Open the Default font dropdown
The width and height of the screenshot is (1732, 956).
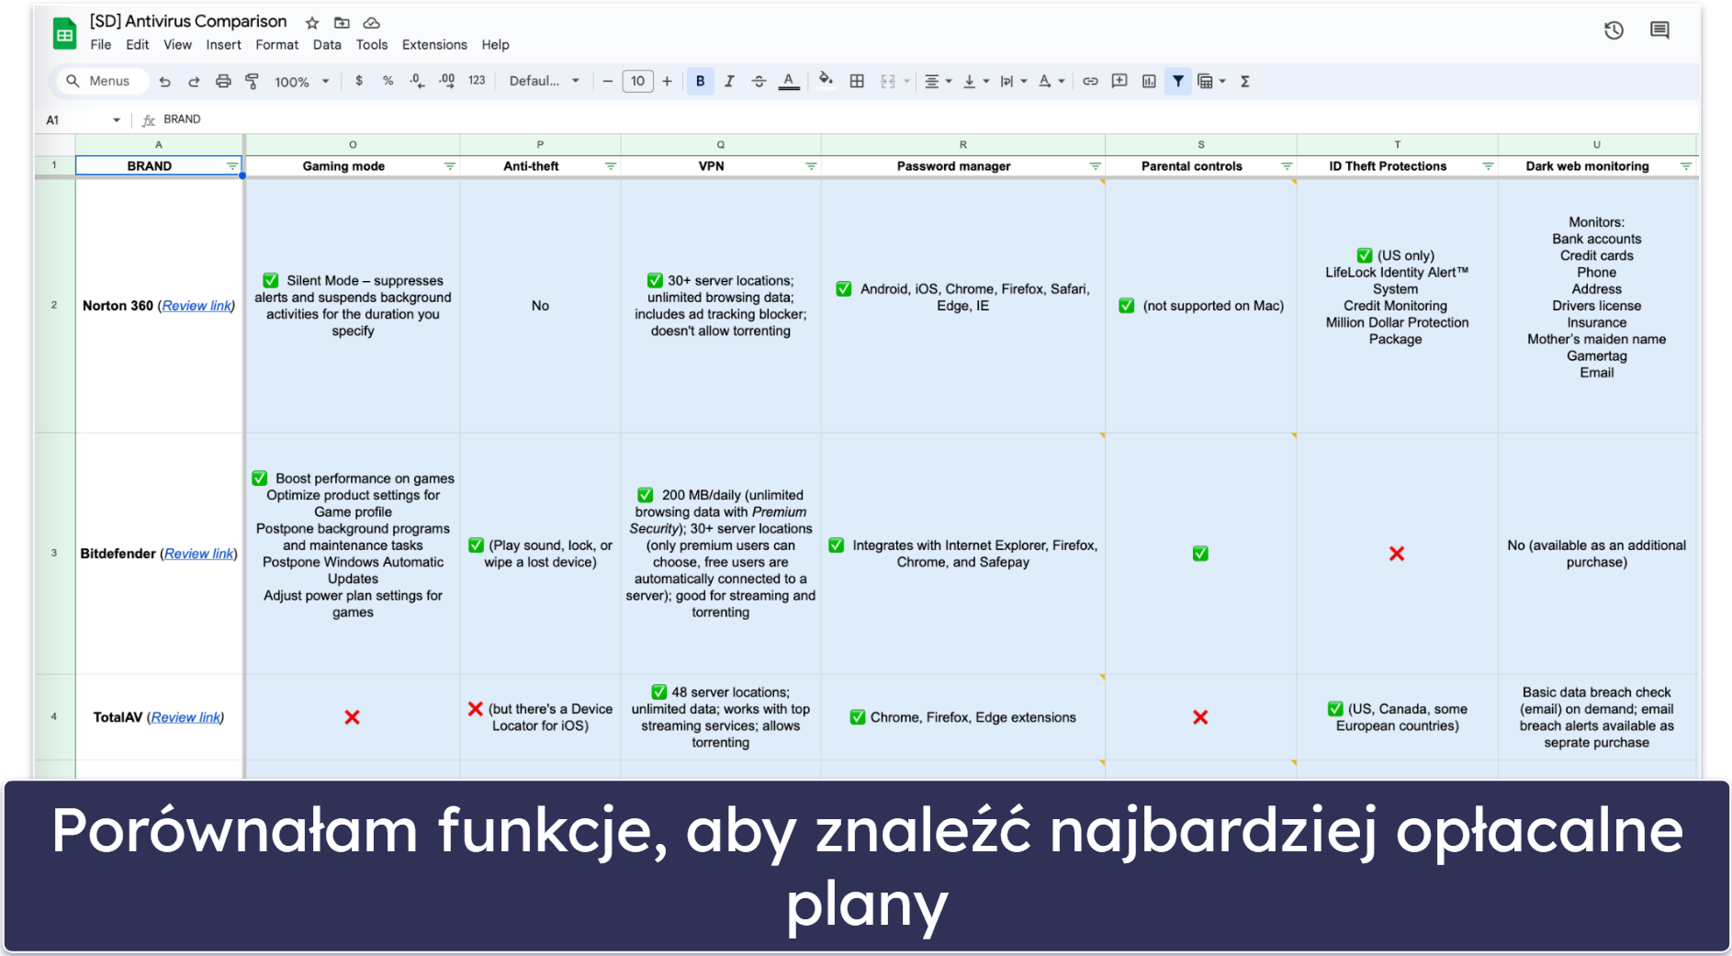click(x=545, y=81)
